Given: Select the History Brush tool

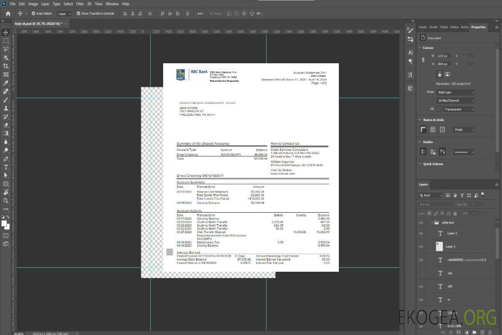Looking at the screenshot, I should click(x=6, y=116).
